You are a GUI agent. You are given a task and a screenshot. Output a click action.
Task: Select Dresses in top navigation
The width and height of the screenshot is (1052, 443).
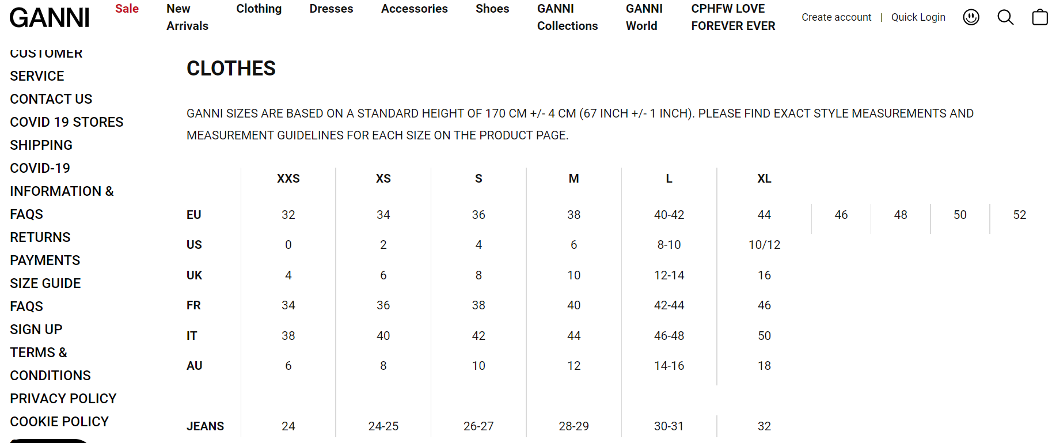[331, 9]
